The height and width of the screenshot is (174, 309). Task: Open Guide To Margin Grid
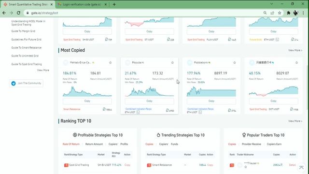pyautogui.click(x=23, y=31)
